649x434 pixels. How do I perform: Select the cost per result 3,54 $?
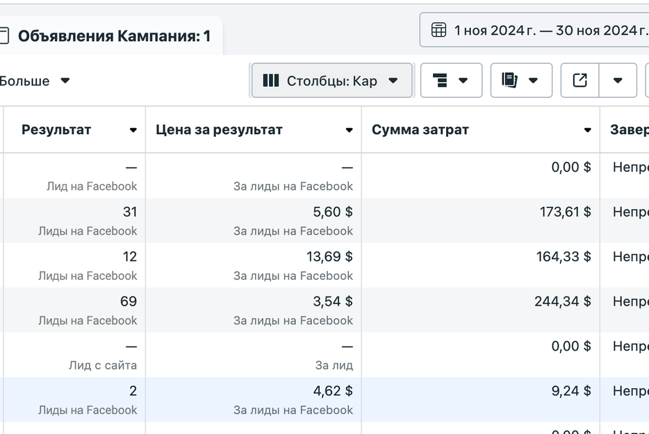tap(333, 301)
